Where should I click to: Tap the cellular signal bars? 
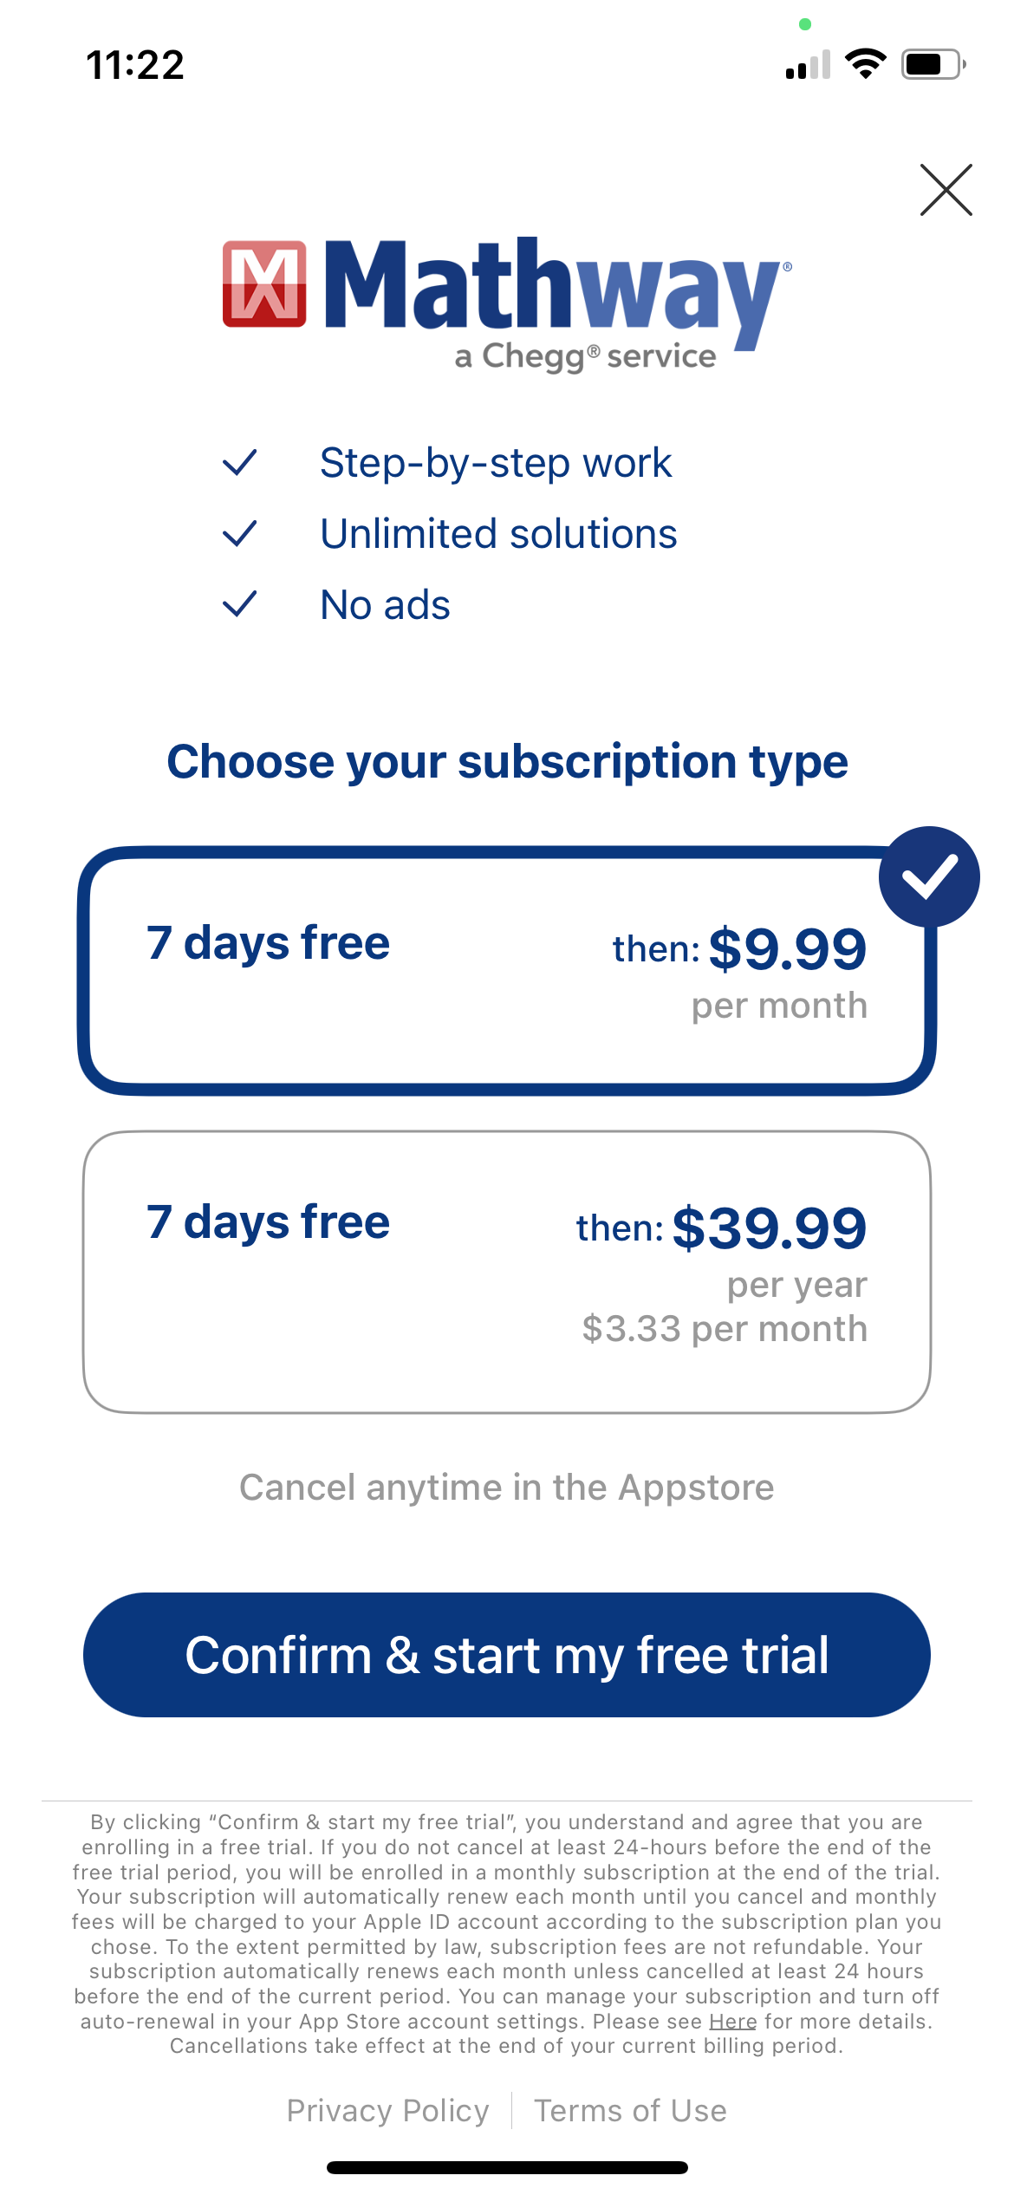[x=808, y=65]
